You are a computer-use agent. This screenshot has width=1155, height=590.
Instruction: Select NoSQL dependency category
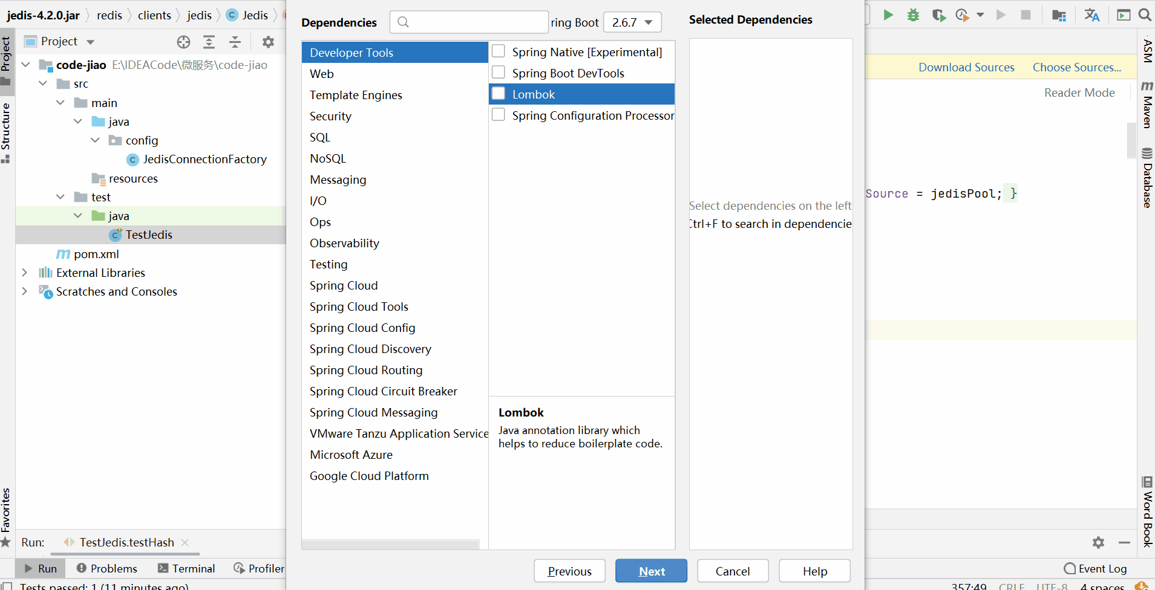[394, 158]
